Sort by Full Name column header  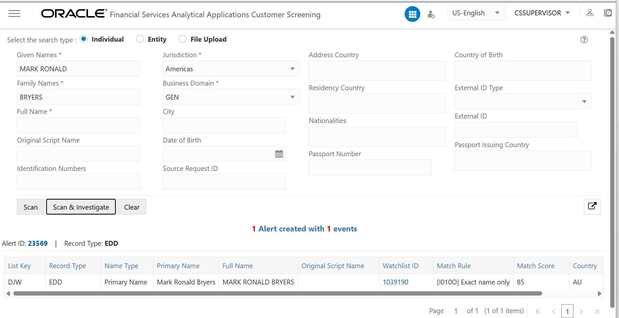pos(238,266)
